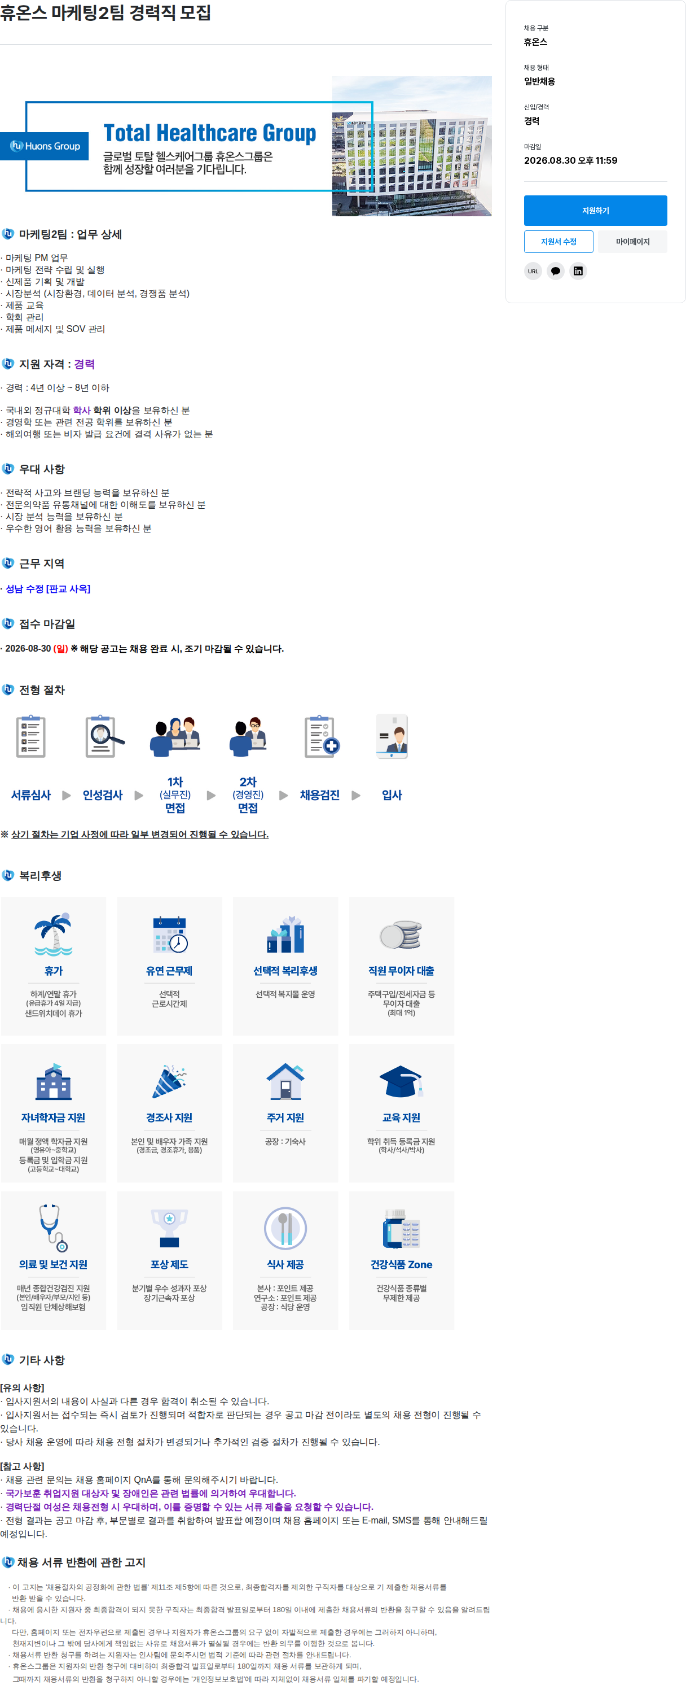Click the 근무 지역 section heading
Viewport: 686px width, 1707px height.
(42, 563)
